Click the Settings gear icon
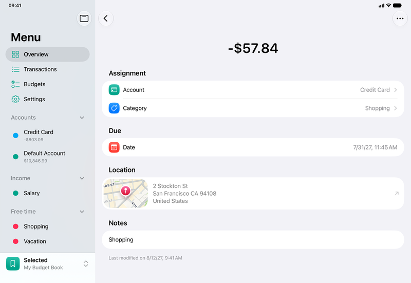 tap(15, 99)
